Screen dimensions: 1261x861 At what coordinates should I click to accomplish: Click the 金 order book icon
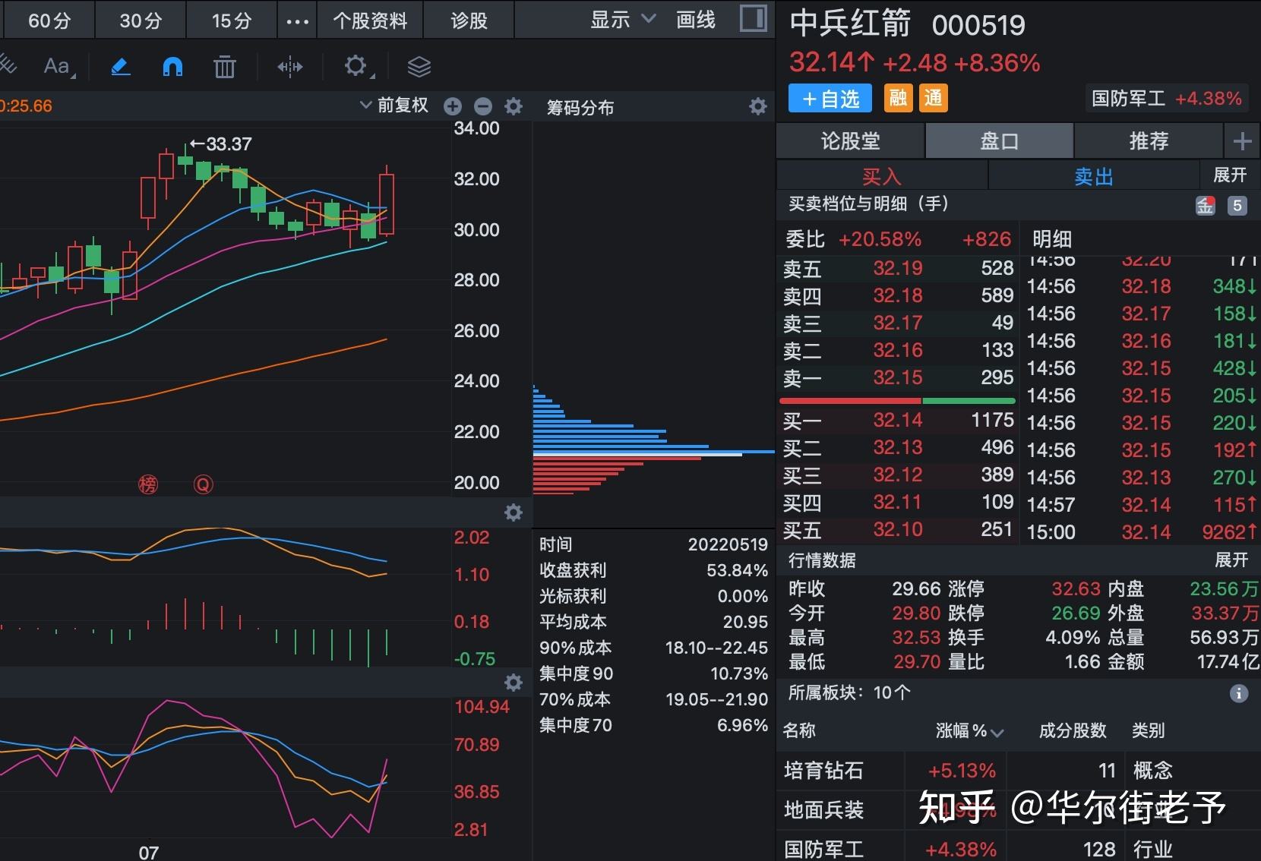point(1206,205)
